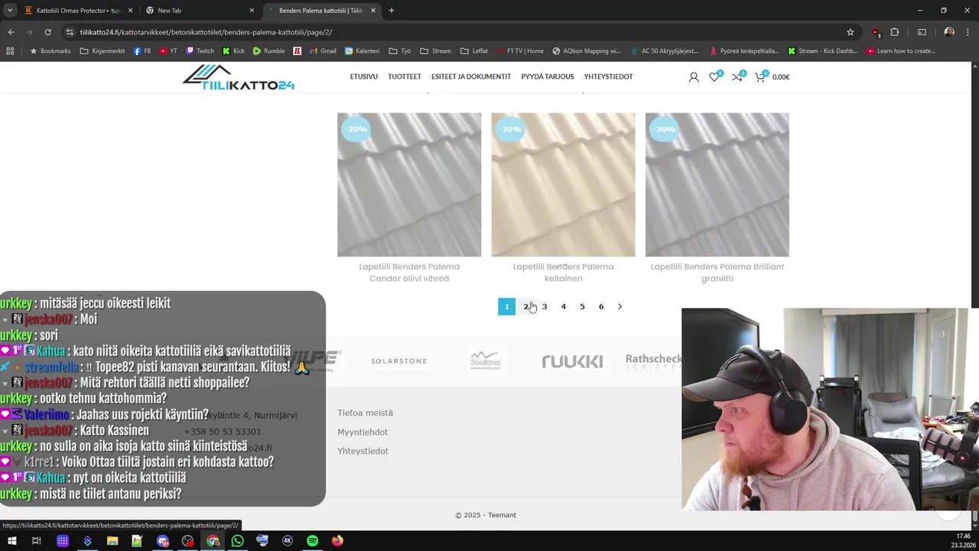The width and height of the screenshot is (979, 551).
Task: Open the Gmail bookmark
Action: coord(323,51)
